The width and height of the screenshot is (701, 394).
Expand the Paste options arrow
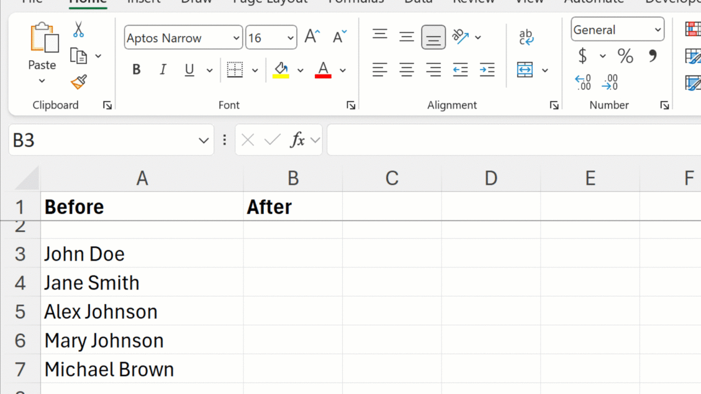[42, 82]
